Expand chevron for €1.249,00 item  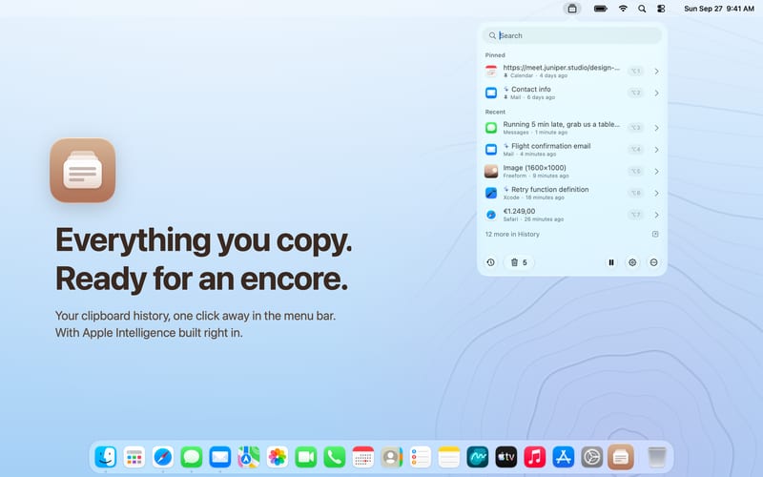click(x=656, y=215)
